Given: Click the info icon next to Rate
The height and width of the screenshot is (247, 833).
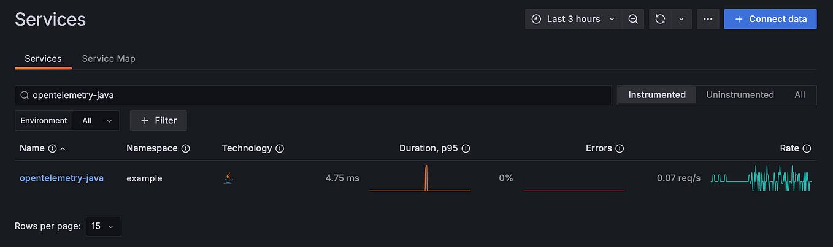Looking at the screenshot, I should point(807,148).
